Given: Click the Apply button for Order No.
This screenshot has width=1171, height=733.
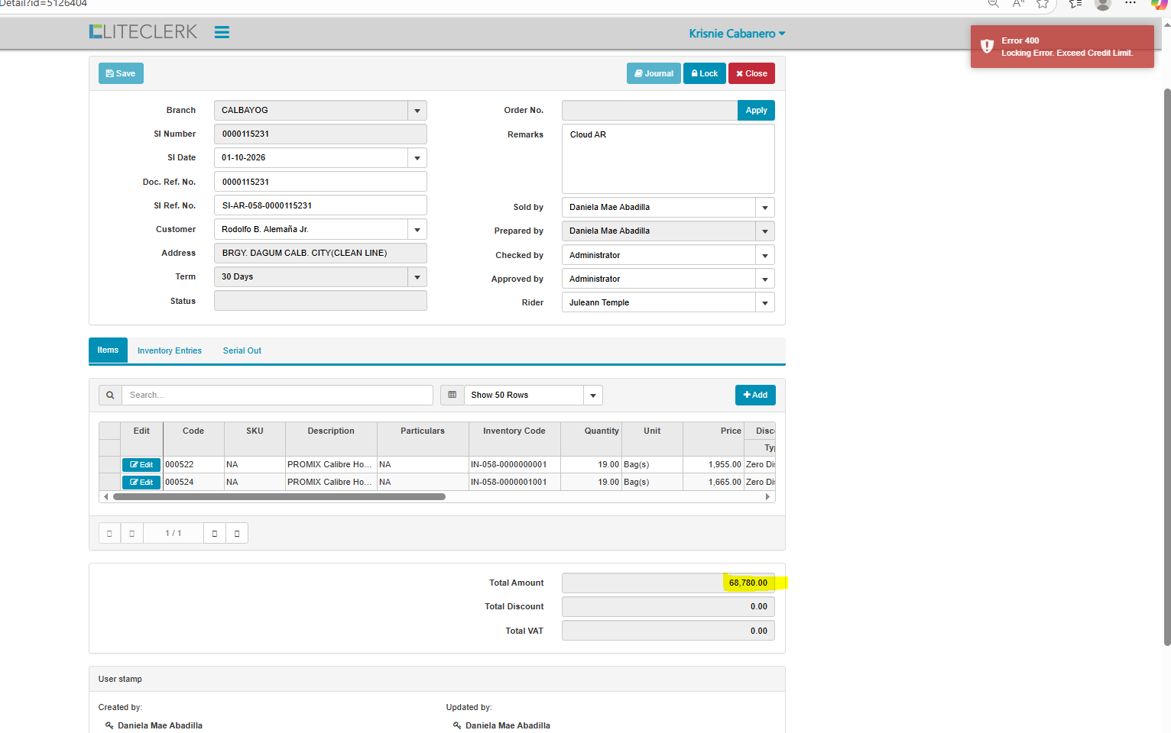Looking at the screenshot, I should pyautogui.click(x=756, y=111).
